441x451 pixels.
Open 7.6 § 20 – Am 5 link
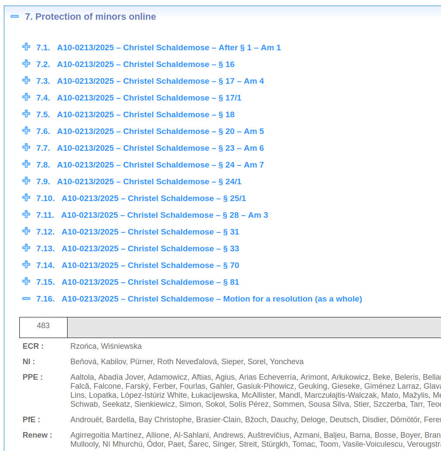point(160,131)
